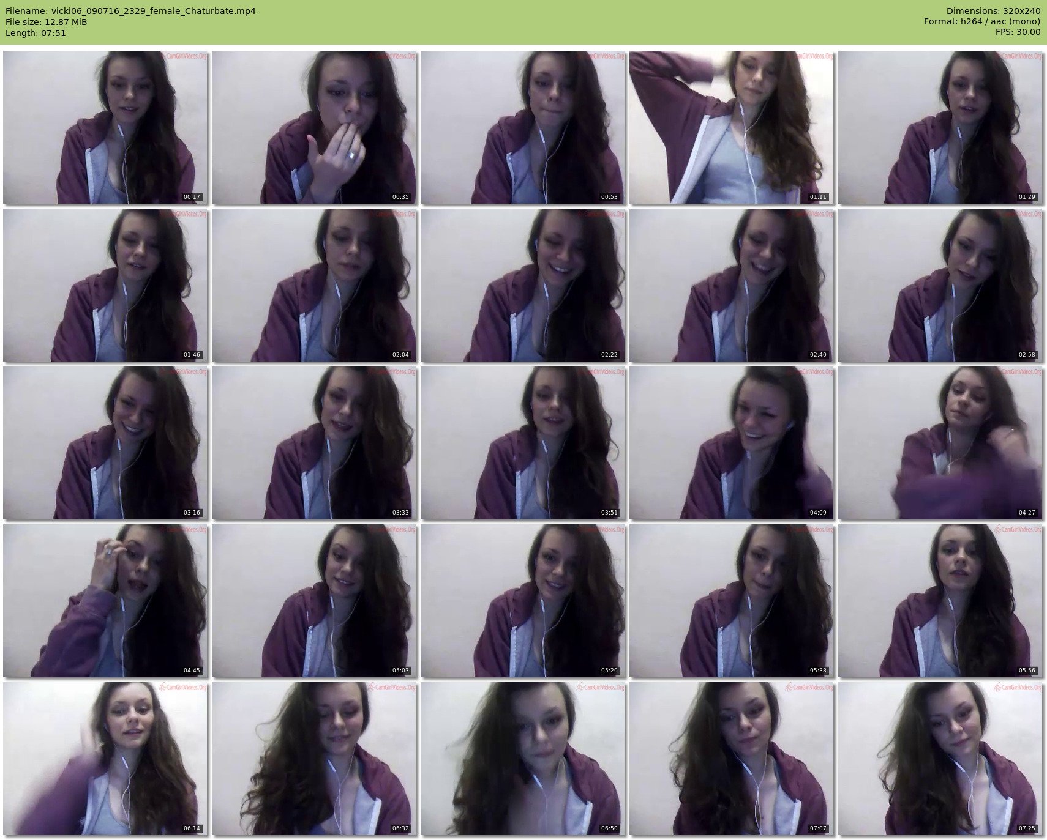Viewport: 1047px width, 840px height.
Task: Click the thumbnail timestamped 03:51
Action: 522,443
